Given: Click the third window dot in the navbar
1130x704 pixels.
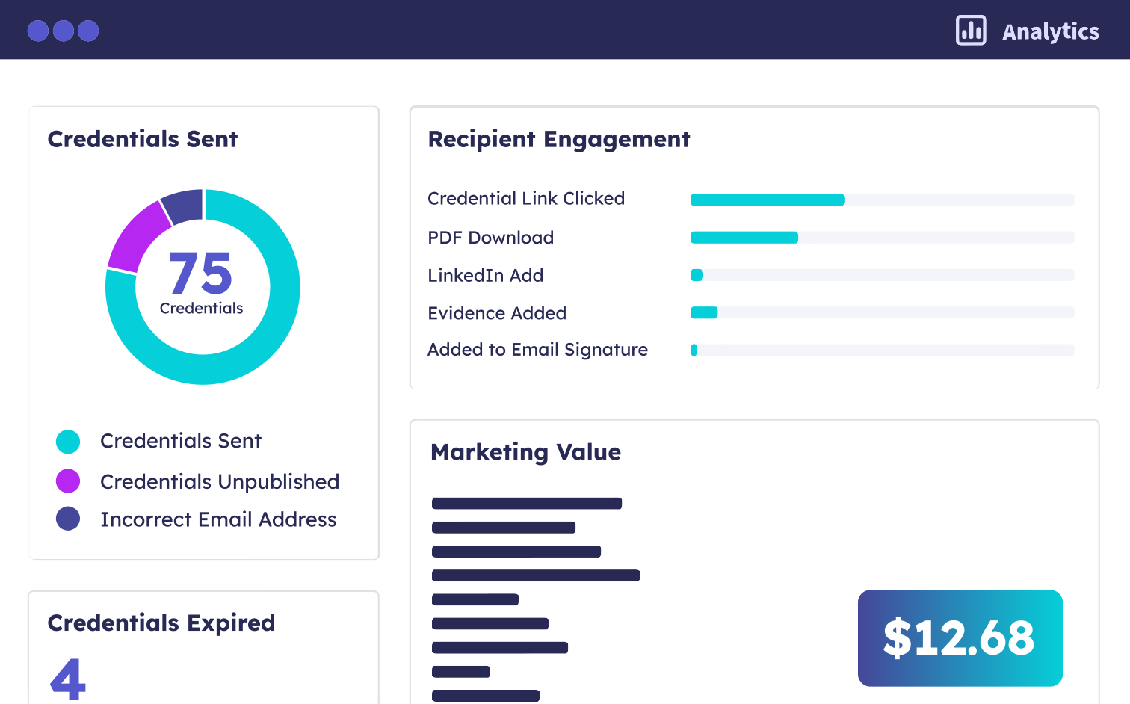Looking at the screenshot, I should point(88,31).
